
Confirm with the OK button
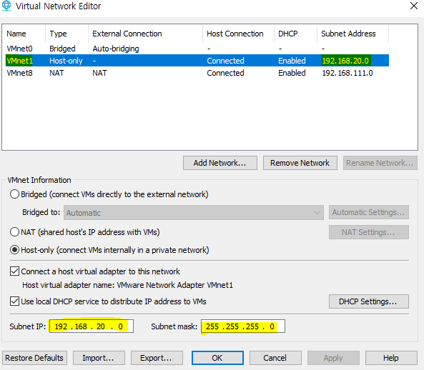pos(217,358)
